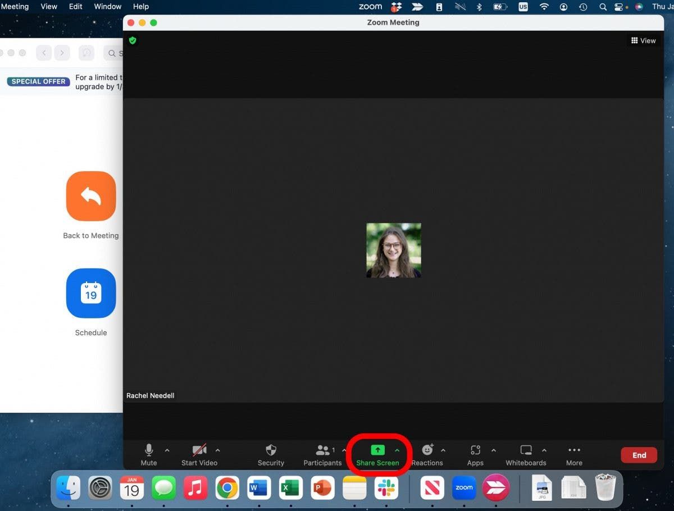Open audio options arrow next to Mute
Viewport: 674px width, 511px height.
click(167, 450)
